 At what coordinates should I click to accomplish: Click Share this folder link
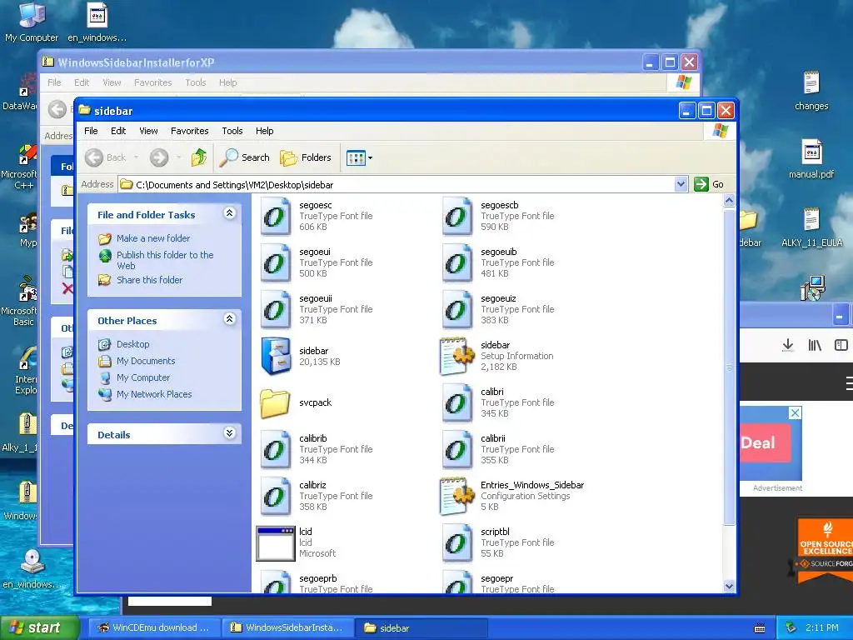coord(150,280)
